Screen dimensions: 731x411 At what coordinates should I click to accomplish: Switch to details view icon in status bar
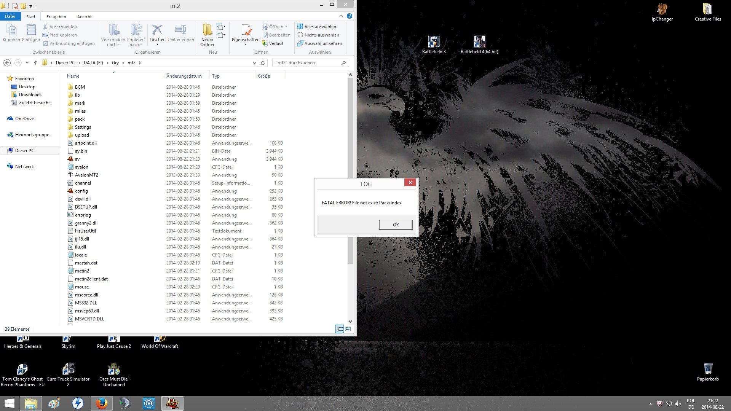[340, 329]
